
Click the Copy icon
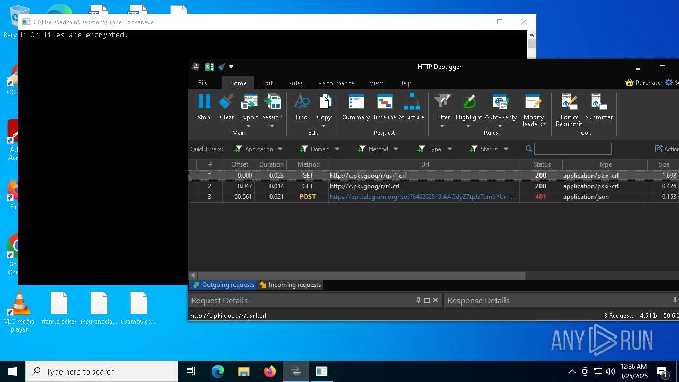point(324,101)
